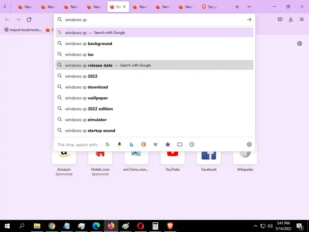Reload the current page
This screenshot has width=309, height=232.
pos(29,20)
